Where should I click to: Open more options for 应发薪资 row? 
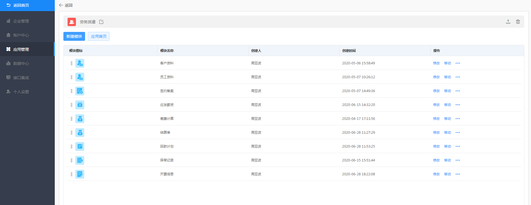tap(458, 105)
